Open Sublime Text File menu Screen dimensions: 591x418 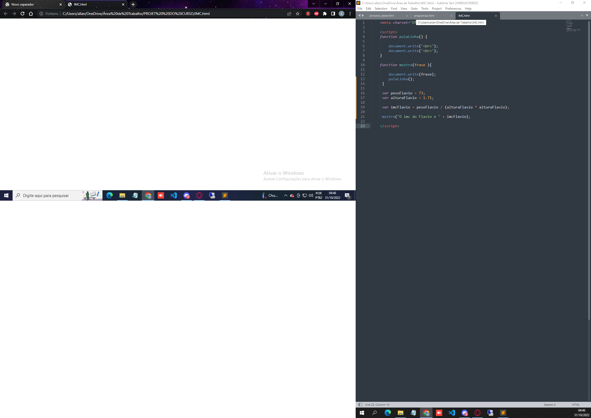point(360,9)
